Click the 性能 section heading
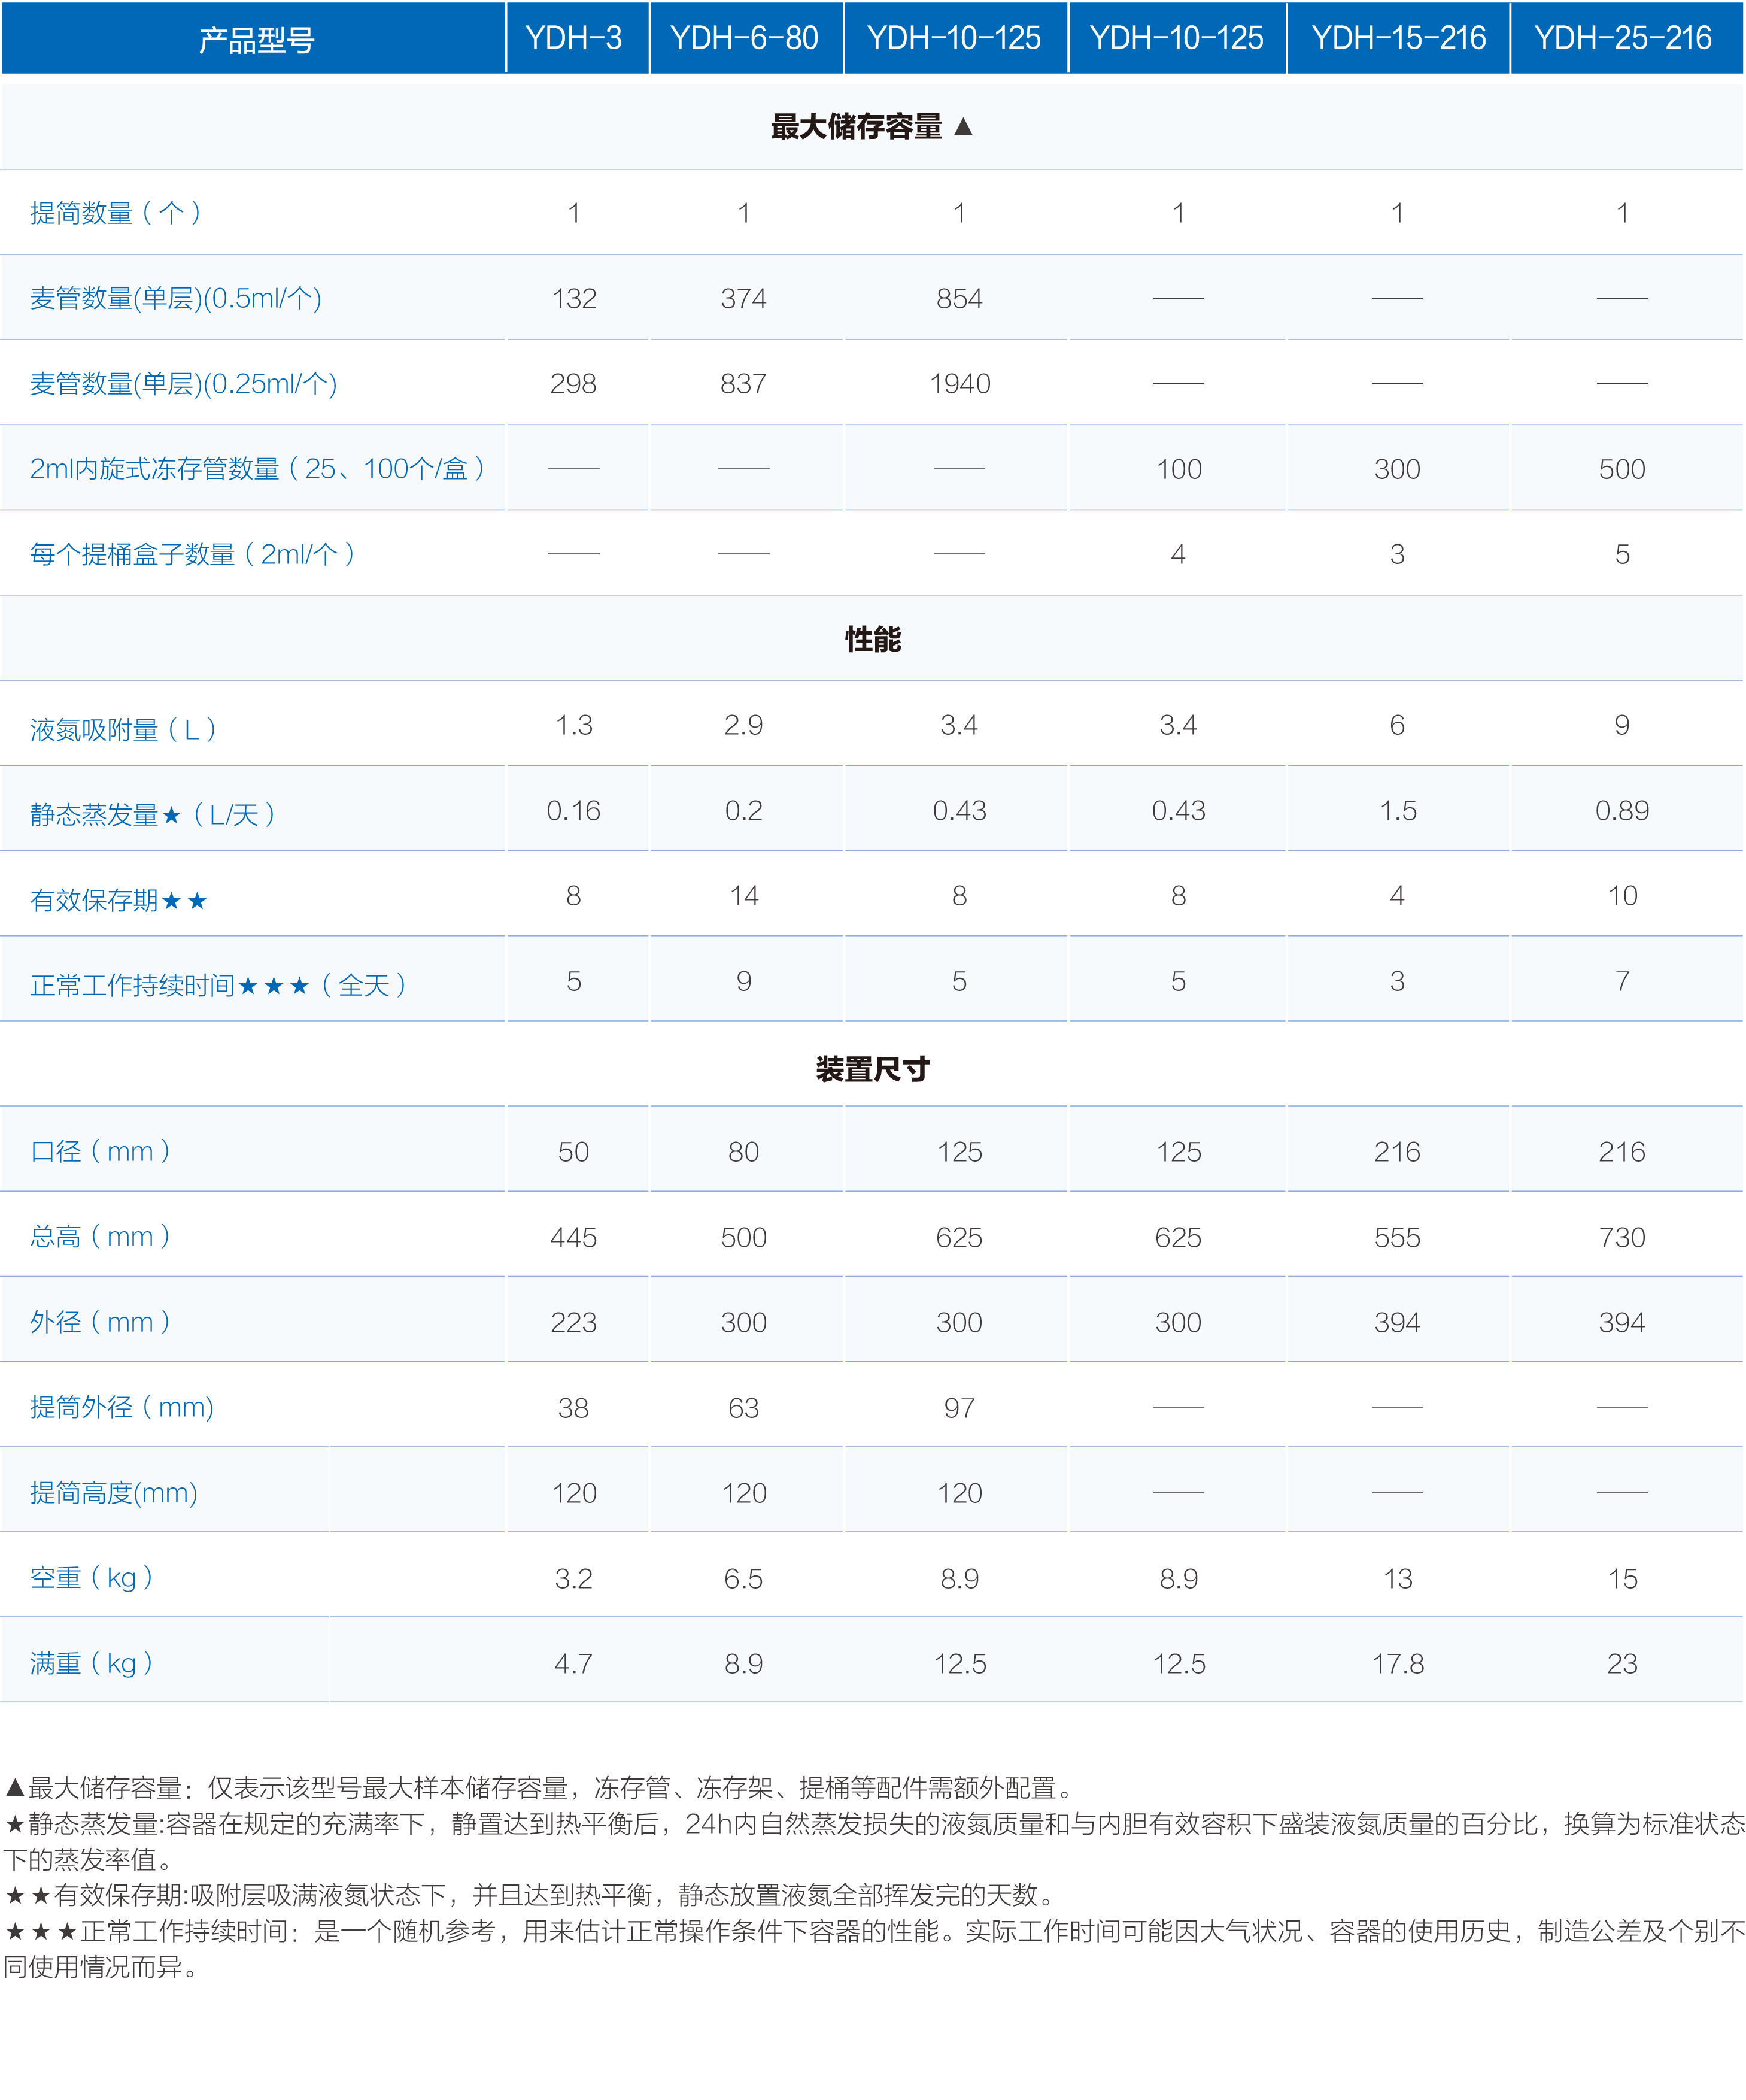Viewport: 1746px width, 2100px height. coord(873,639)
